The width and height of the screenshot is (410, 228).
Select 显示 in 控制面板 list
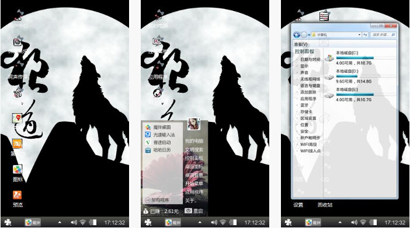tap(304, 66)
